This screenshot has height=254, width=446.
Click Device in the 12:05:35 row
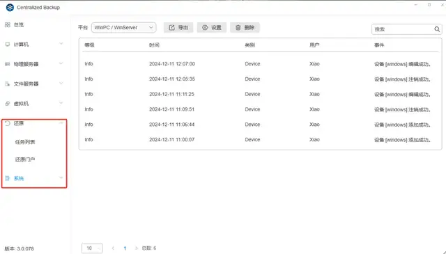coord(252,79)
